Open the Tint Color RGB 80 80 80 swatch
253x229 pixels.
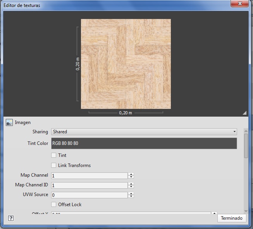point(144,143)
